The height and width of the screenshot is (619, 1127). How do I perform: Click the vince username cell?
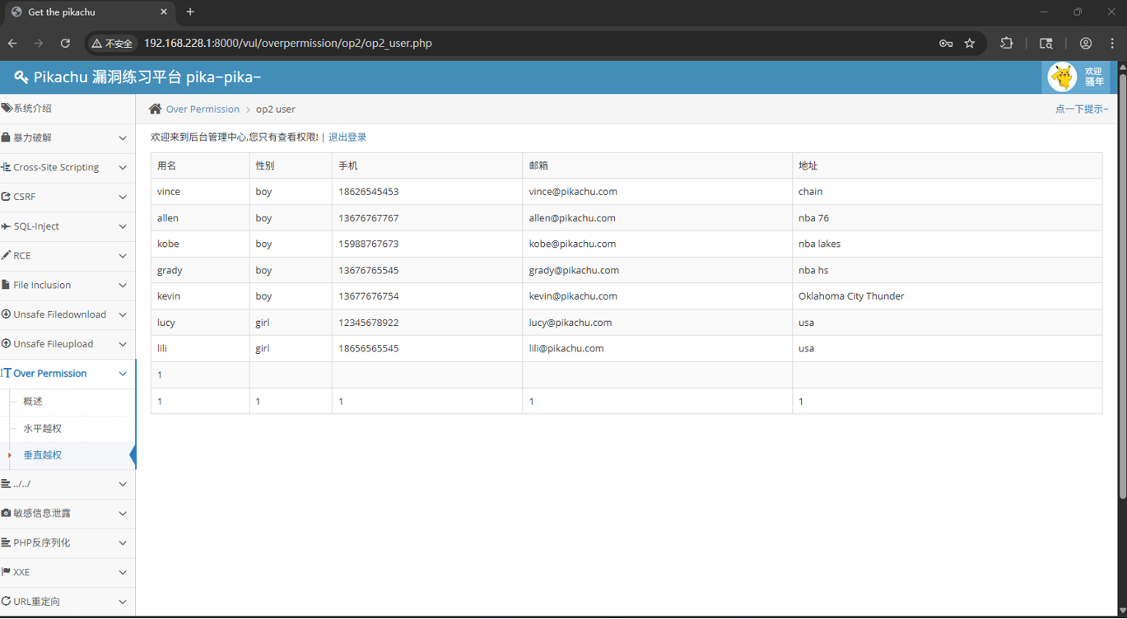point(200,192)
